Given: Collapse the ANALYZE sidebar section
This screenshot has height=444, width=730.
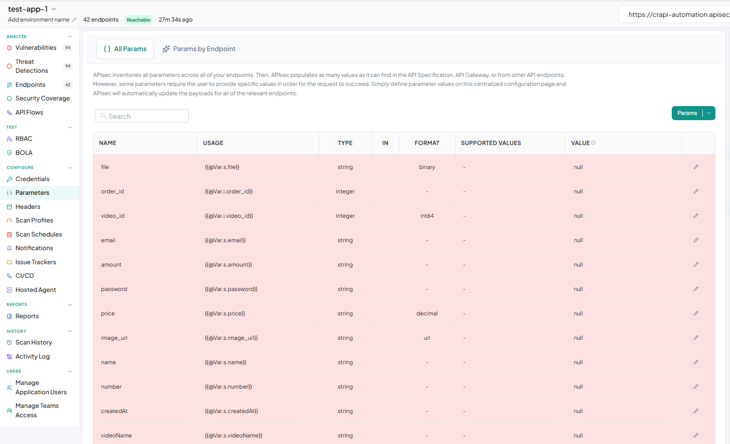Looking at the screenshot, I should pyautogui.click(x=70, y=36).
